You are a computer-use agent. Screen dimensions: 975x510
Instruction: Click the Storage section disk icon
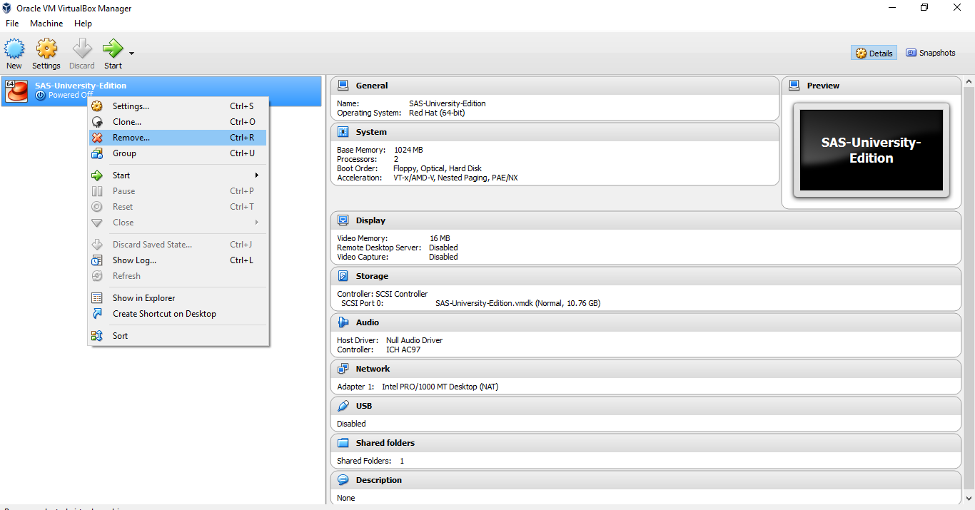click(x=343, y=276)
